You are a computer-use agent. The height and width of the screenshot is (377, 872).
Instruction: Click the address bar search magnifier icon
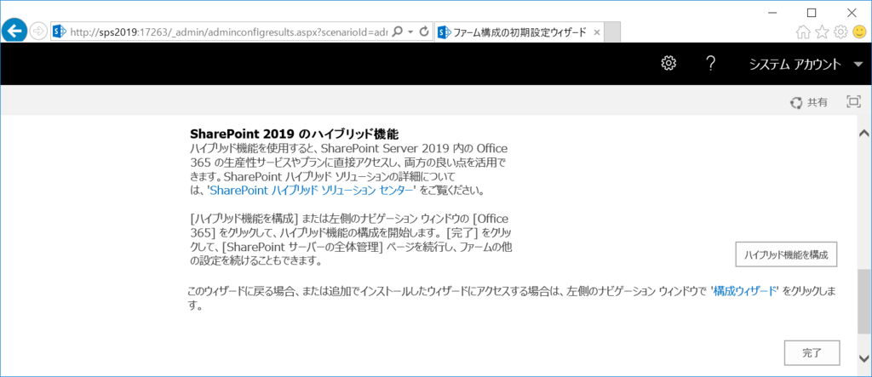pyautogui.click(x=397, y=31)
